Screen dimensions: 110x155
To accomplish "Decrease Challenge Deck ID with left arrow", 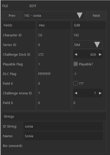I will (x=76, y=54).
